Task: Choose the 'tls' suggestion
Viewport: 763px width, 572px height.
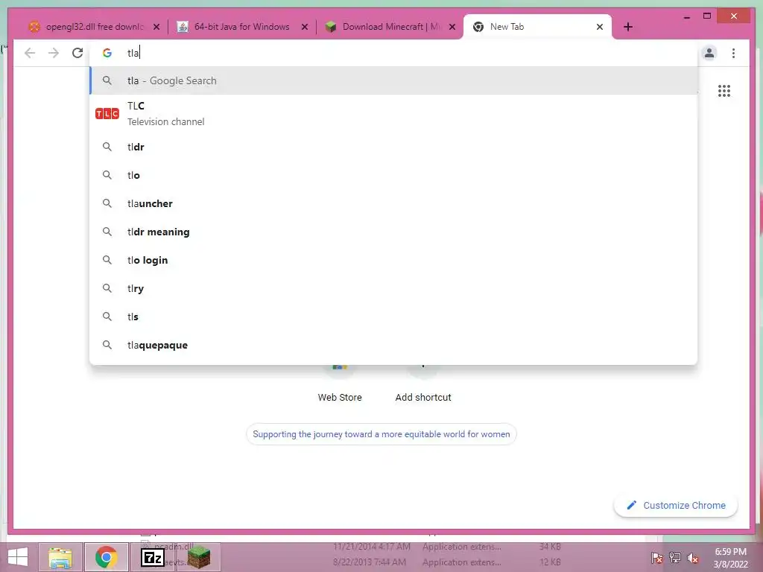Action: (393, 316)
